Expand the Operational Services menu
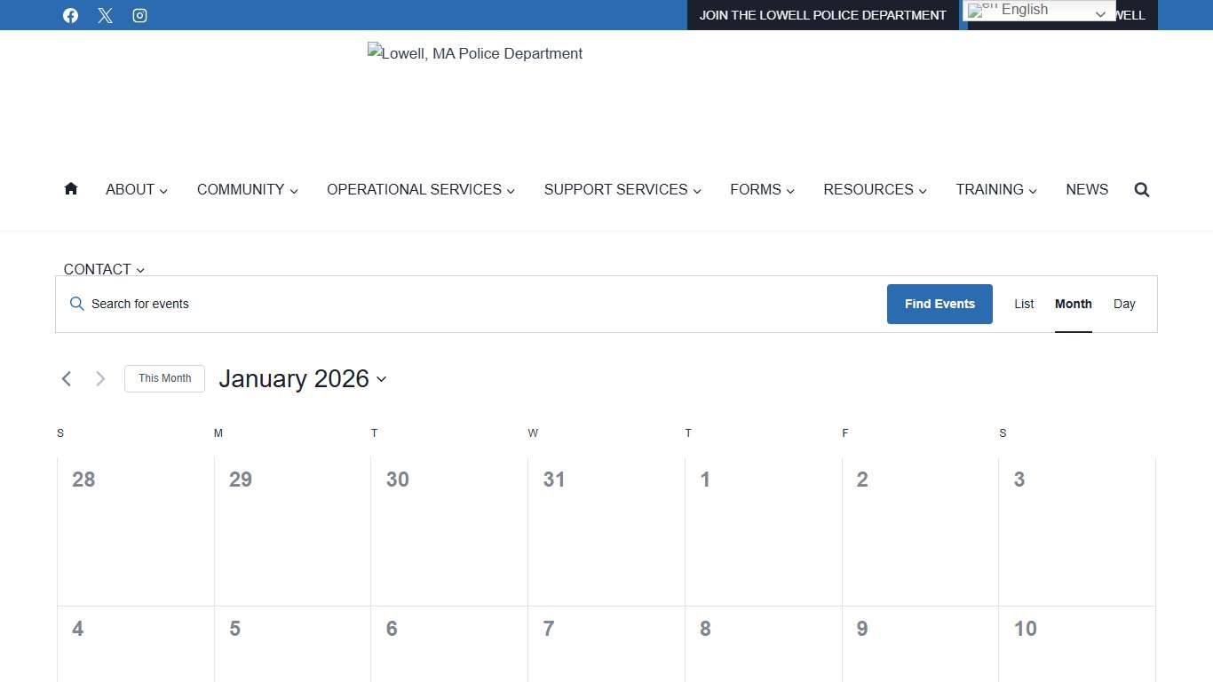The height and width of the screenshot is (682, 1213). pyautogui.click(x=420, y=189)
